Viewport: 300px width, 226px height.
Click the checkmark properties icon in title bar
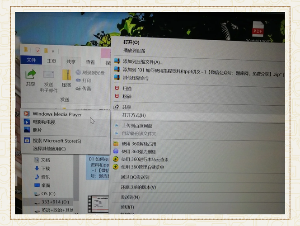click(x=37, y=51)
